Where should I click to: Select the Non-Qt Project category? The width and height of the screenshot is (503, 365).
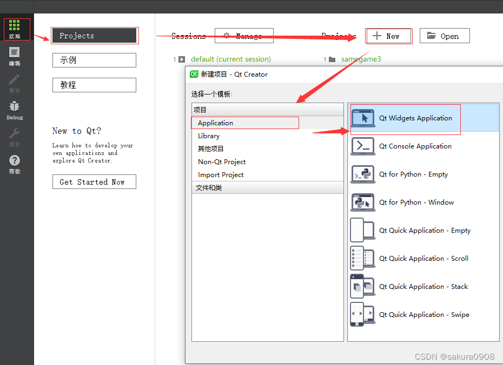(268, 161)
